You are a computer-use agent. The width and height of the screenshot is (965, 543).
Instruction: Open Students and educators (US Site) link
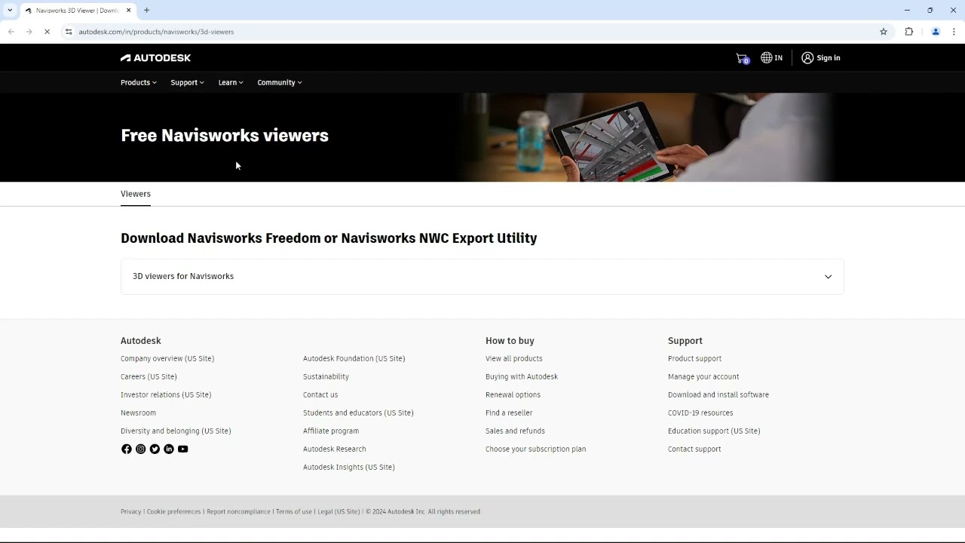tap(358, 413)
